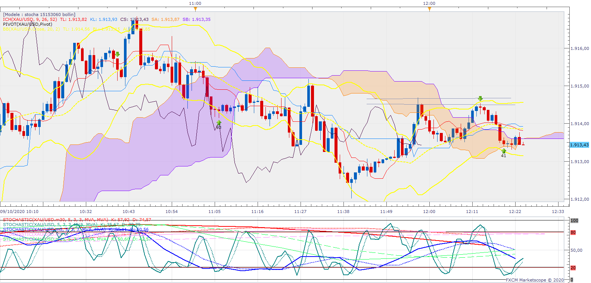Click the 10:54 time axis label
Screen dimensions: 591x283
coord(172,212)
